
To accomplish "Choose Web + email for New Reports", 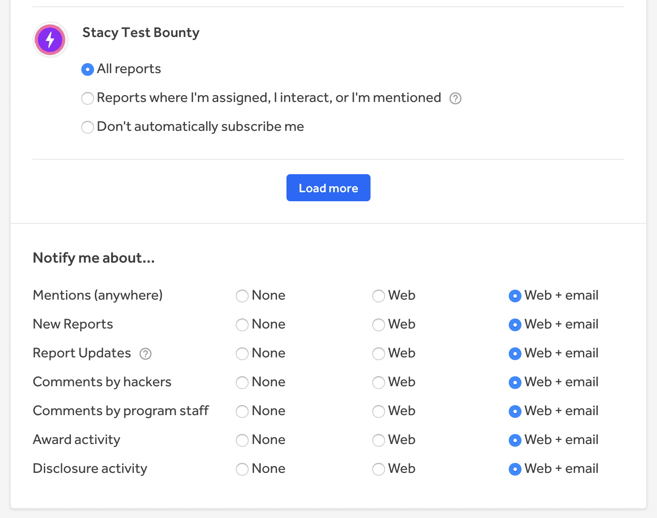I will pyautogui.click(x=515, y=325).
